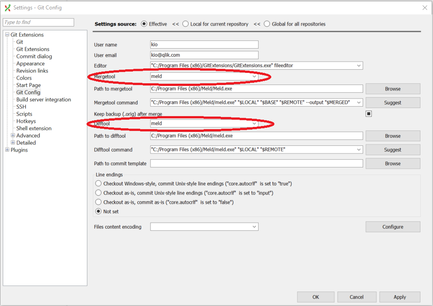This screenshot has height=306, width=433.
Task: Select Local for current repository option
Action: point(186,24)
